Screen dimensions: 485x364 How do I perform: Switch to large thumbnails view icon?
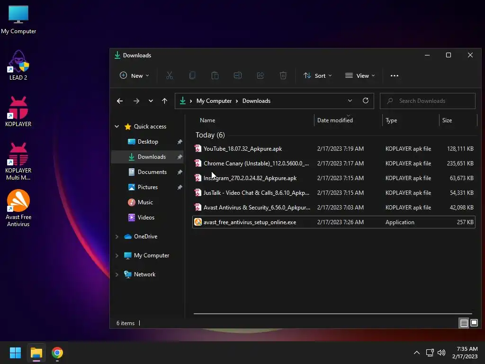click(x=474, y=323)
